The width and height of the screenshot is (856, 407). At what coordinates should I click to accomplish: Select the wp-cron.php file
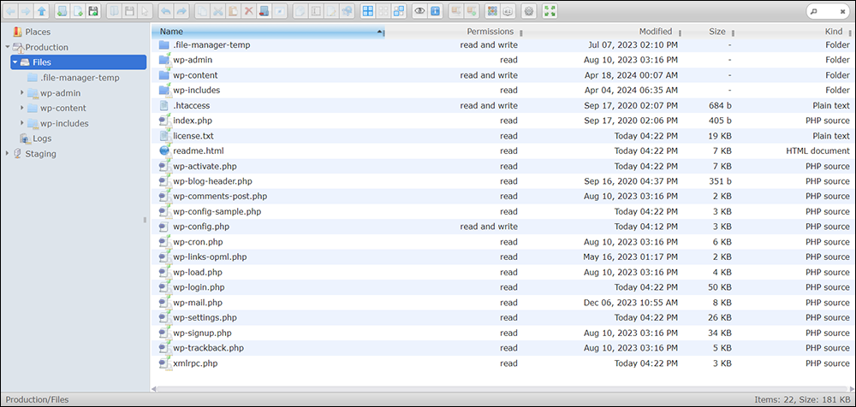point(503,242)
